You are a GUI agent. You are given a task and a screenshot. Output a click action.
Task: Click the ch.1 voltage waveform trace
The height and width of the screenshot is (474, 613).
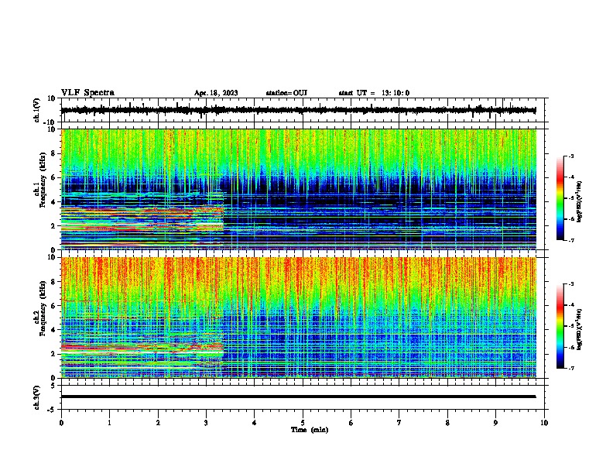coord(298,110)
